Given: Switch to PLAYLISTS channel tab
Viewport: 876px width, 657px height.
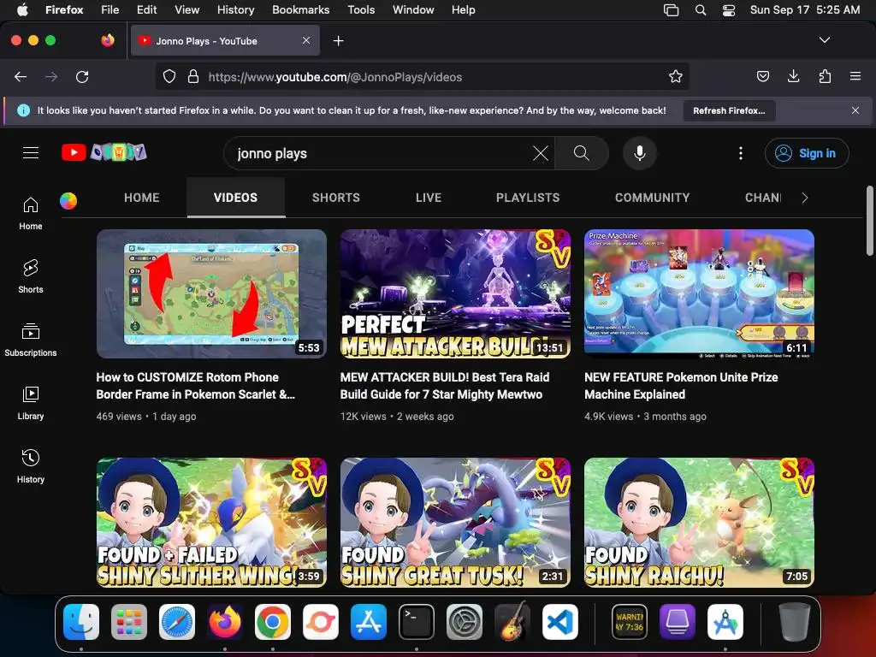Looking at the screenshot, I should pos(528,198).
